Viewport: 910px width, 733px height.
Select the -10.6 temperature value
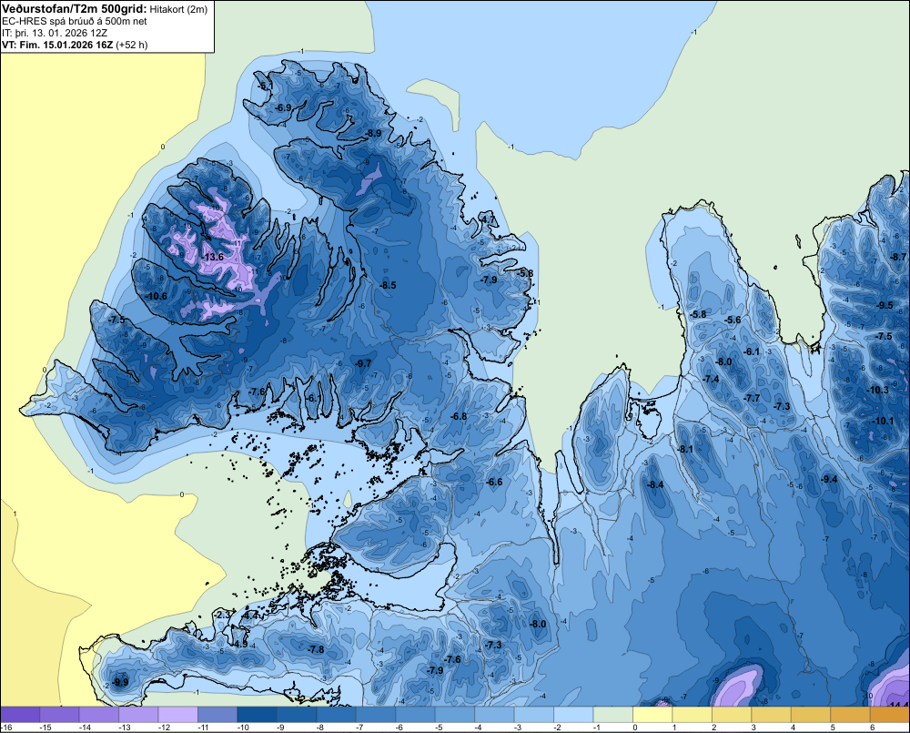pos(157,296)
